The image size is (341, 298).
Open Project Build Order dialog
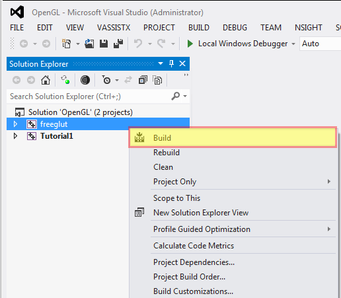(233, 277)
